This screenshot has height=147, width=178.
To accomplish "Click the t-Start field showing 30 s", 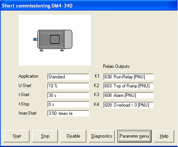I will [68, 95].
